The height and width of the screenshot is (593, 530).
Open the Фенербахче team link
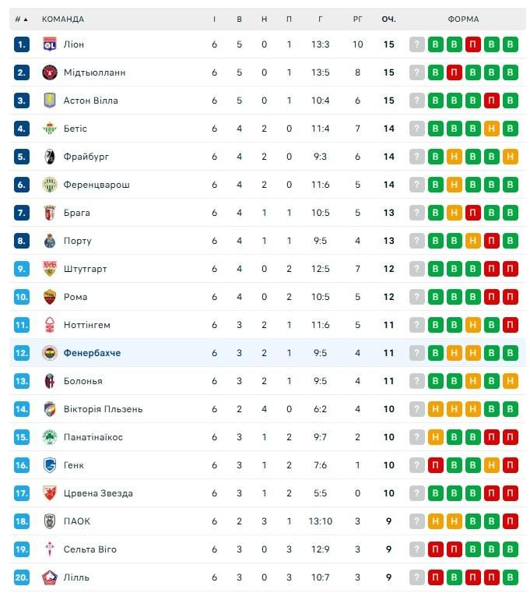pyautogui.click(x=92, y=353)
